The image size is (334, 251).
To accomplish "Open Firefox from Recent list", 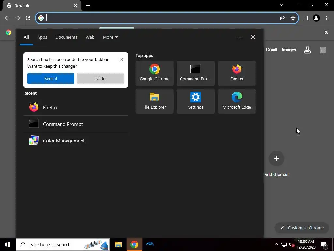I will [x=76, y=107].
